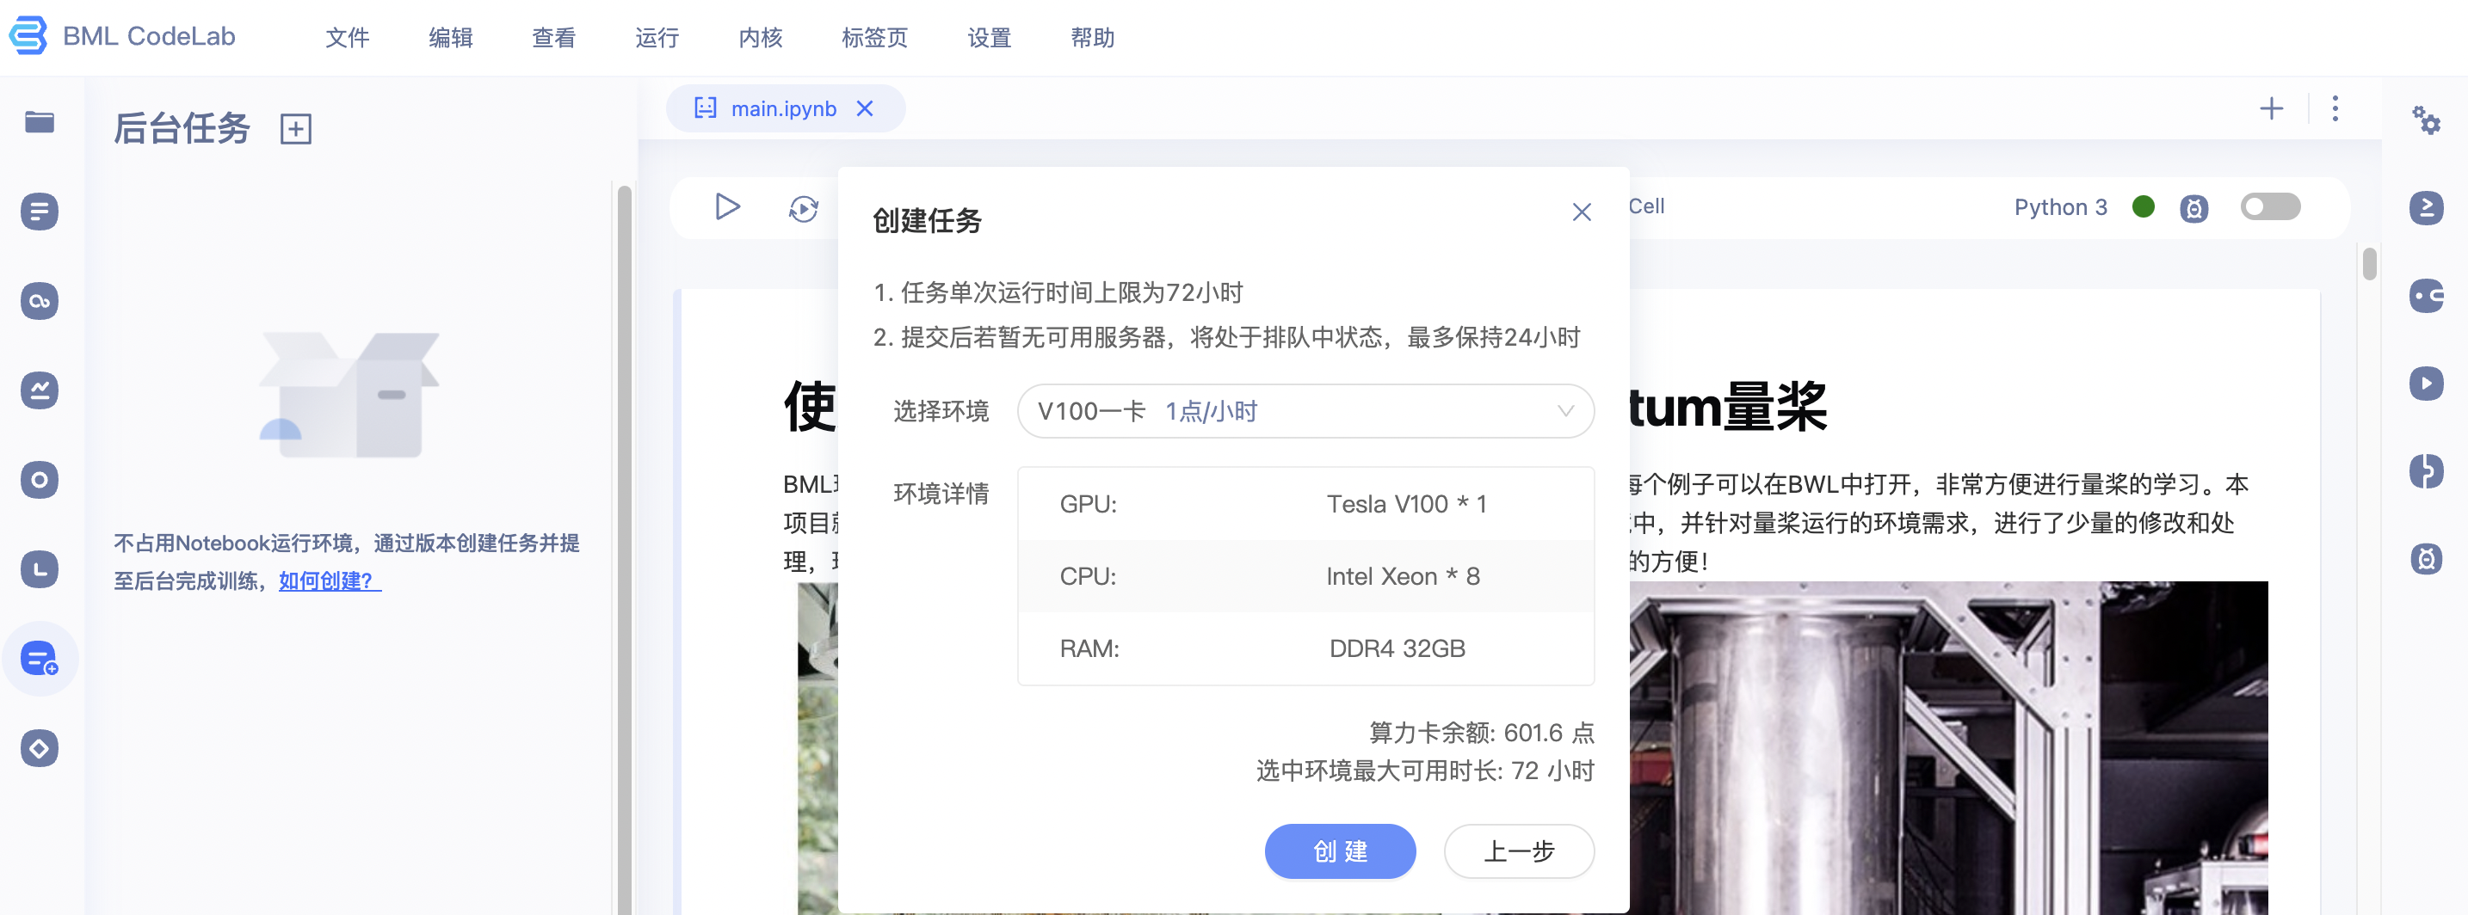Screen dimensions: 2468x915
Task: Close the 创建任务 dialog with the X
Action: (1581, 212)
